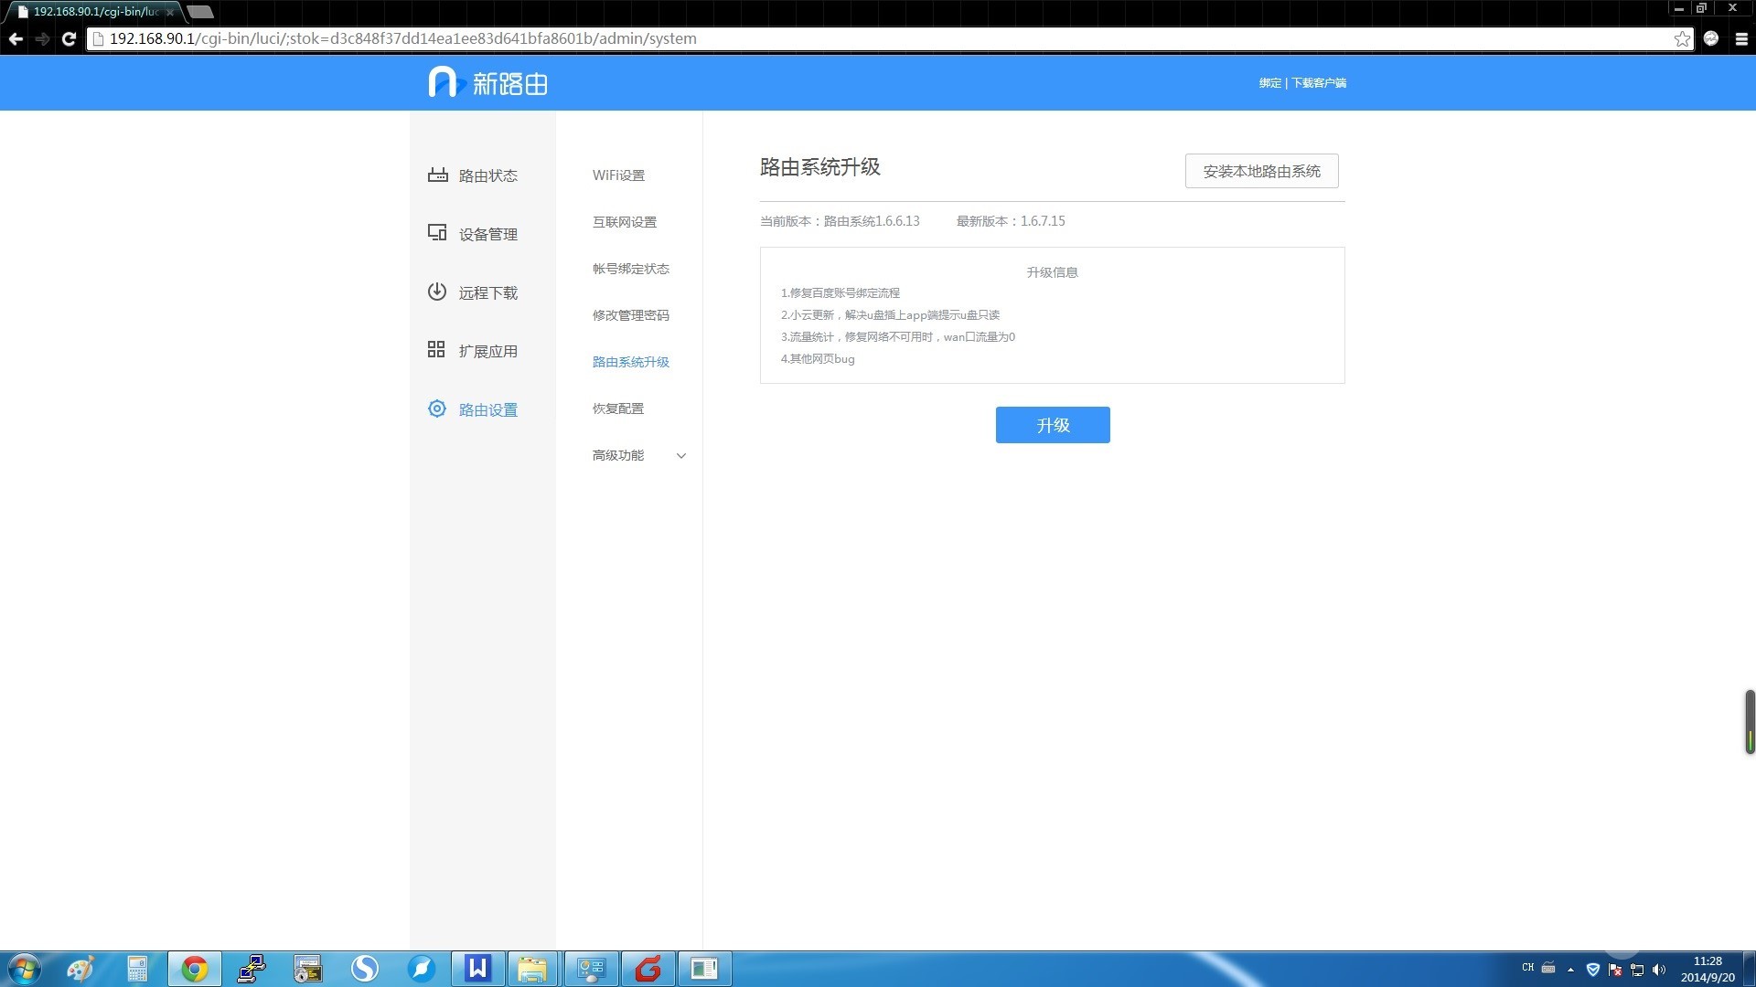Screen dimensions: 1756x987
Task: Select the 远程下载 remote download icon
Action: click(437, 292)
